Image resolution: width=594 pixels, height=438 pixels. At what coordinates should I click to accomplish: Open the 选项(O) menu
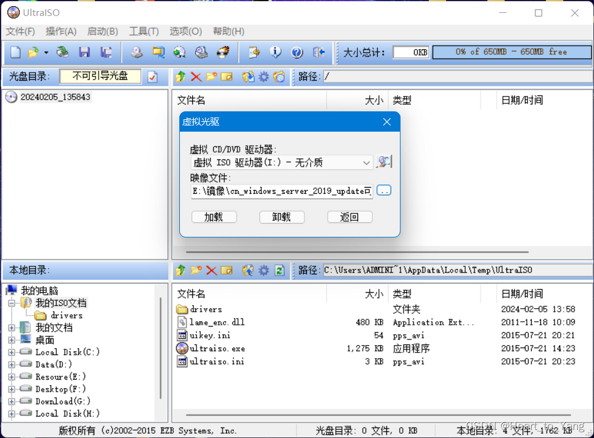[x=186, y=31]
